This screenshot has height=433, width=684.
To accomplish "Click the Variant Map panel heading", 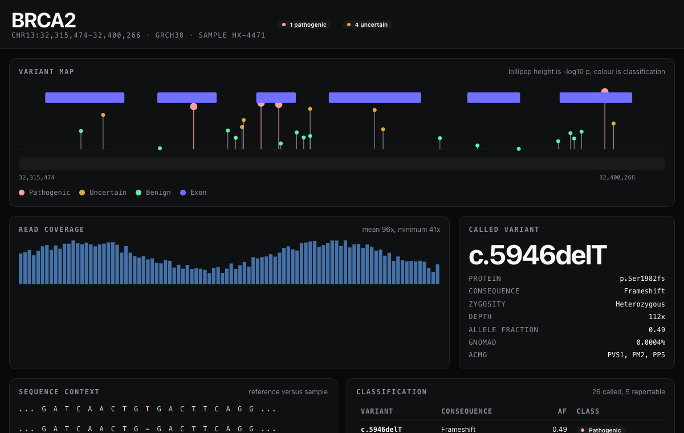I will (x=47, y=72).
